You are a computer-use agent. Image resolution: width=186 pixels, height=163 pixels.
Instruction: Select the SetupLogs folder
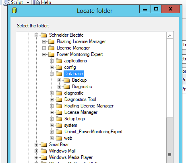click(74, 119)
